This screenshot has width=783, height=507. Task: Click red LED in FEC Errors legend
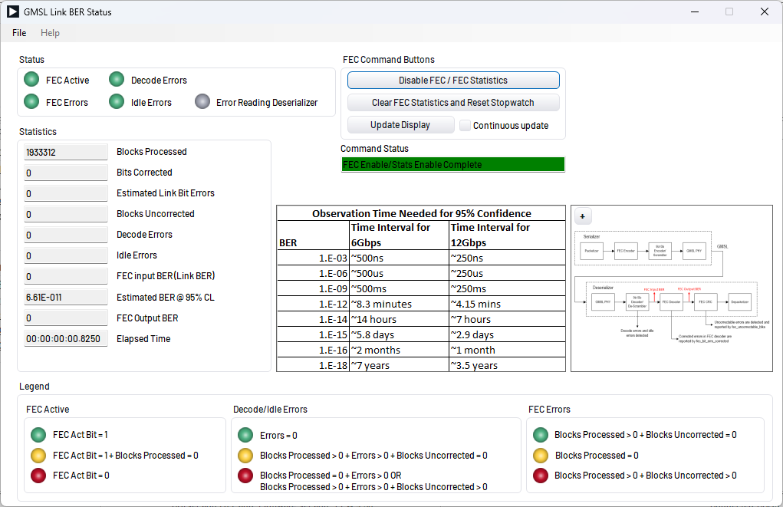coord(541,476)
